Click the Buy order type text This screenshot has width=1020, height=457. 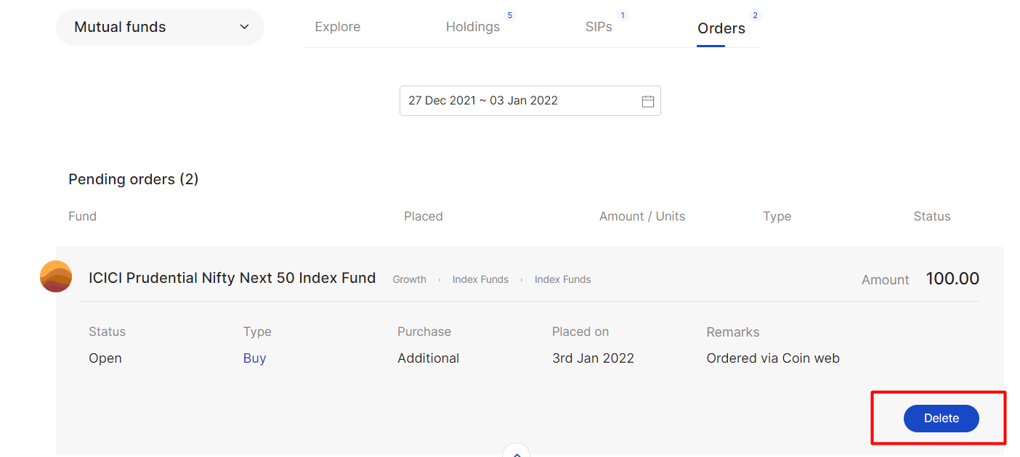tap(255, 358)
